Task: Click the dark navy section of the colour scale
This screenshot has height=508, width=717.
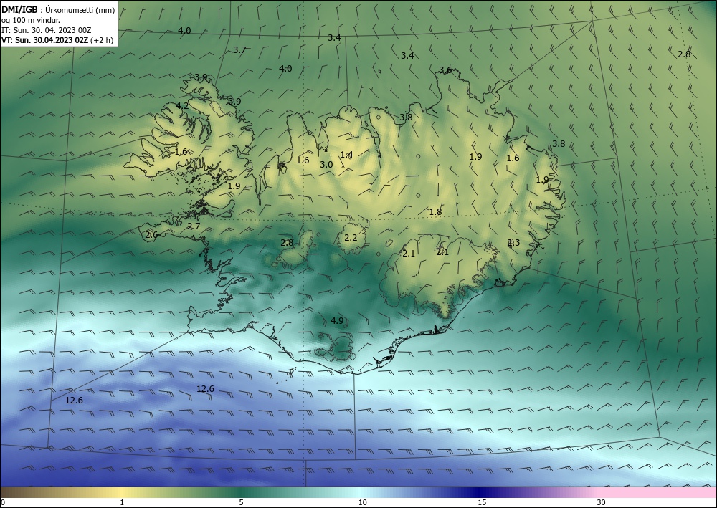Action: 480,492
